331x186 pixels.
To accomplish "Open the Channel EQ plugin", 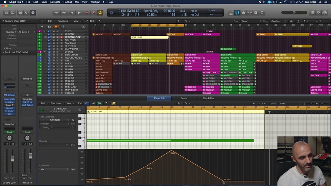I will pos(10,99).
